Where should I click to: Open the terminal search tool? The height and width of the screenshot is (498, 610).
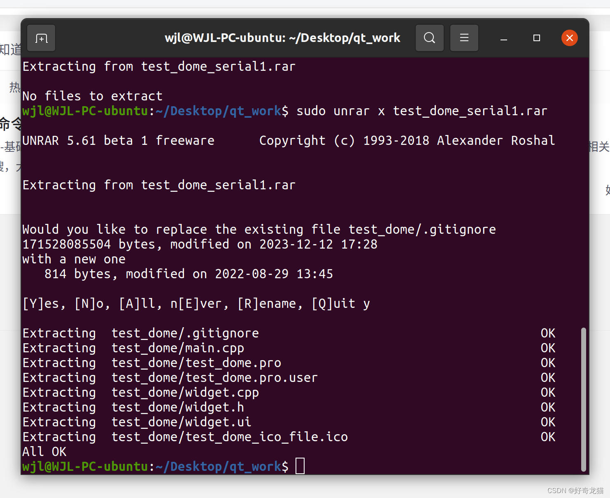[429, 38]
